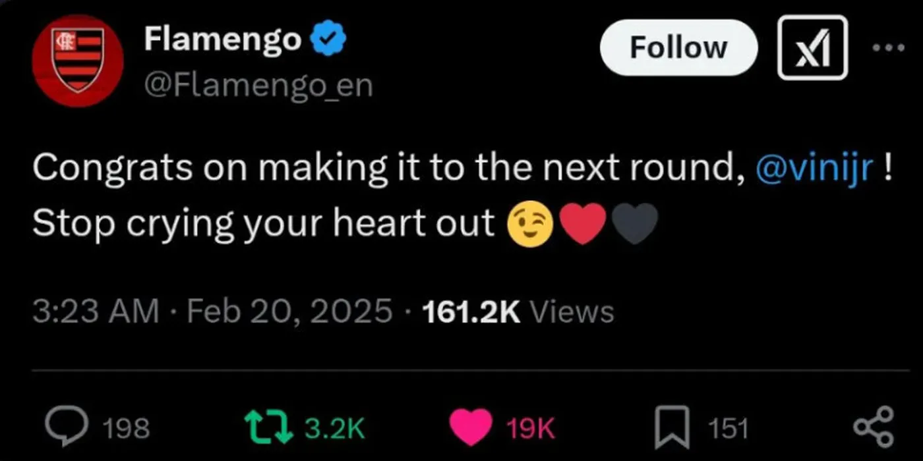Viewport: 923px width, 461px height.
Task: Click the green repost arrows icon
Action: click(268, 427)
